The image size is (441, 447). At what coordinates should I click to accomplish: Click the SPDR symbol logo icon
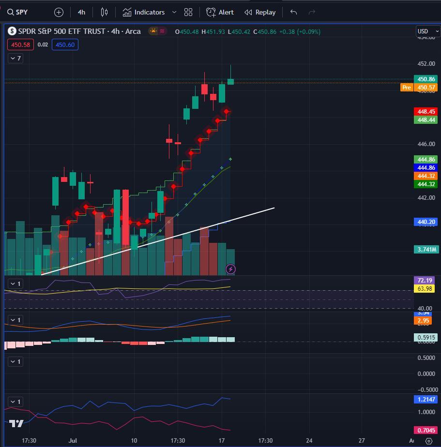click(12, 31)
